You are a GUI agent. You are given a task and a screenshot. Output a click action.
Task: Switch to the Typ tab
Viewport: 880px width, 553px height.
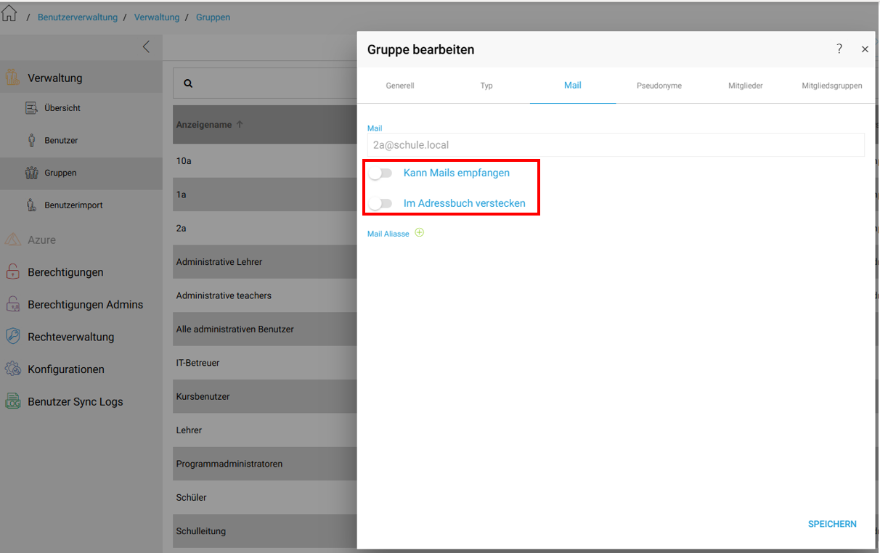(x=486, y=86)
